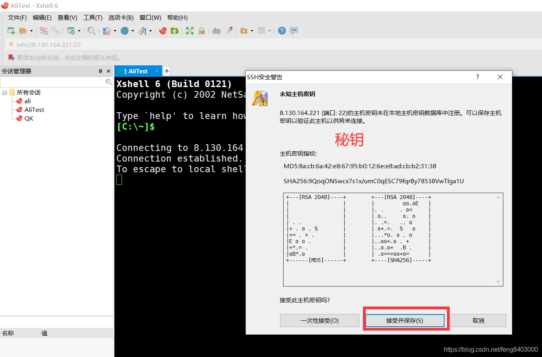Click the keyboard key-mapping icon
The image size is (542, 357).
tap(217, 31)
